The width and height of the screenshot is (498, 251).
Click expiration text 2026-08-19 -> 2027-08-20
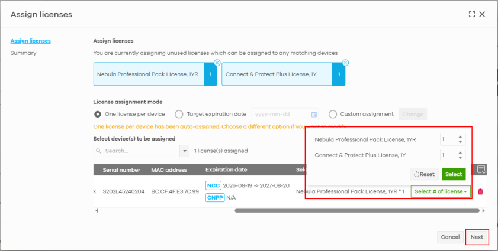point(256,185)
